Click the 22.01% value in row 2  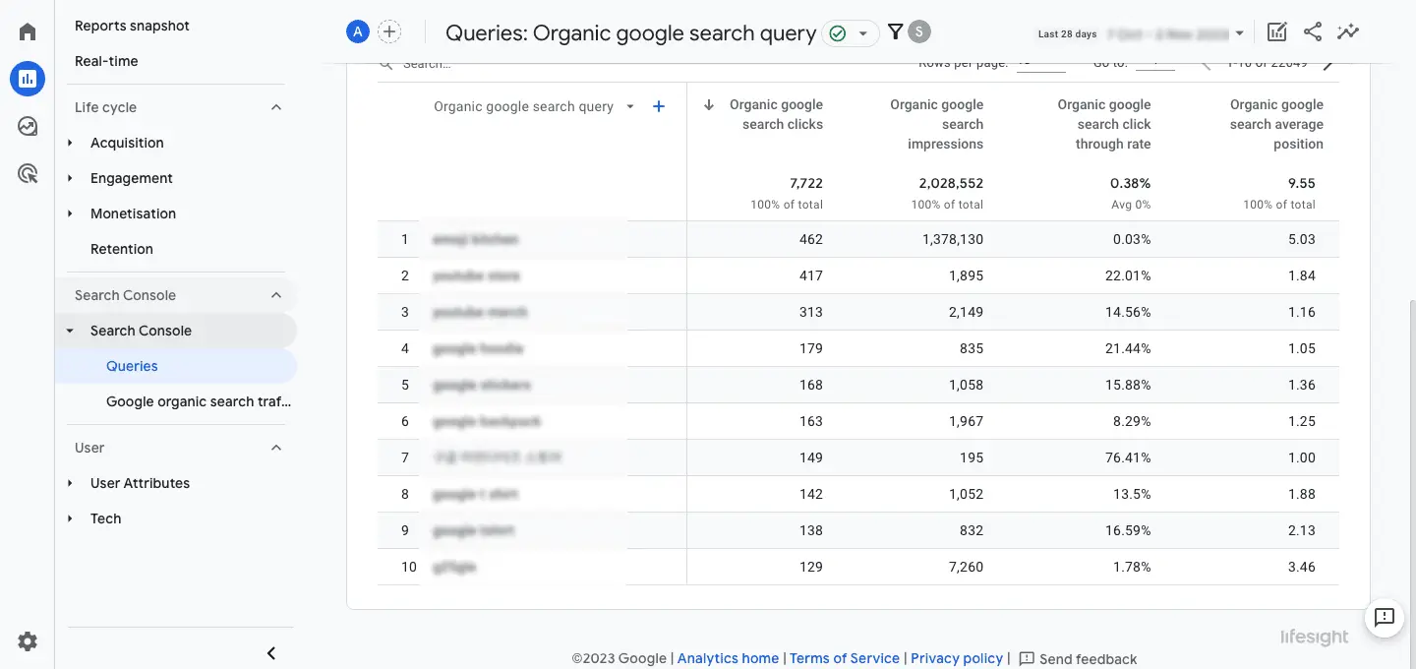pyautogui.click(x=1128, y=275)
